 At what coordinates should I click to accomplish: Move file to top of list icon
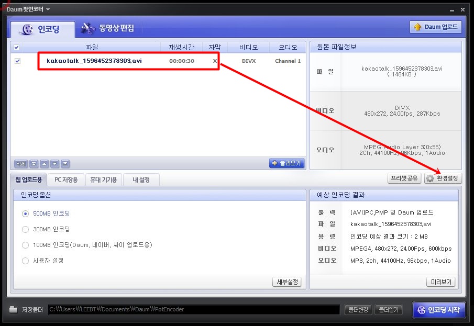[34, 164]
